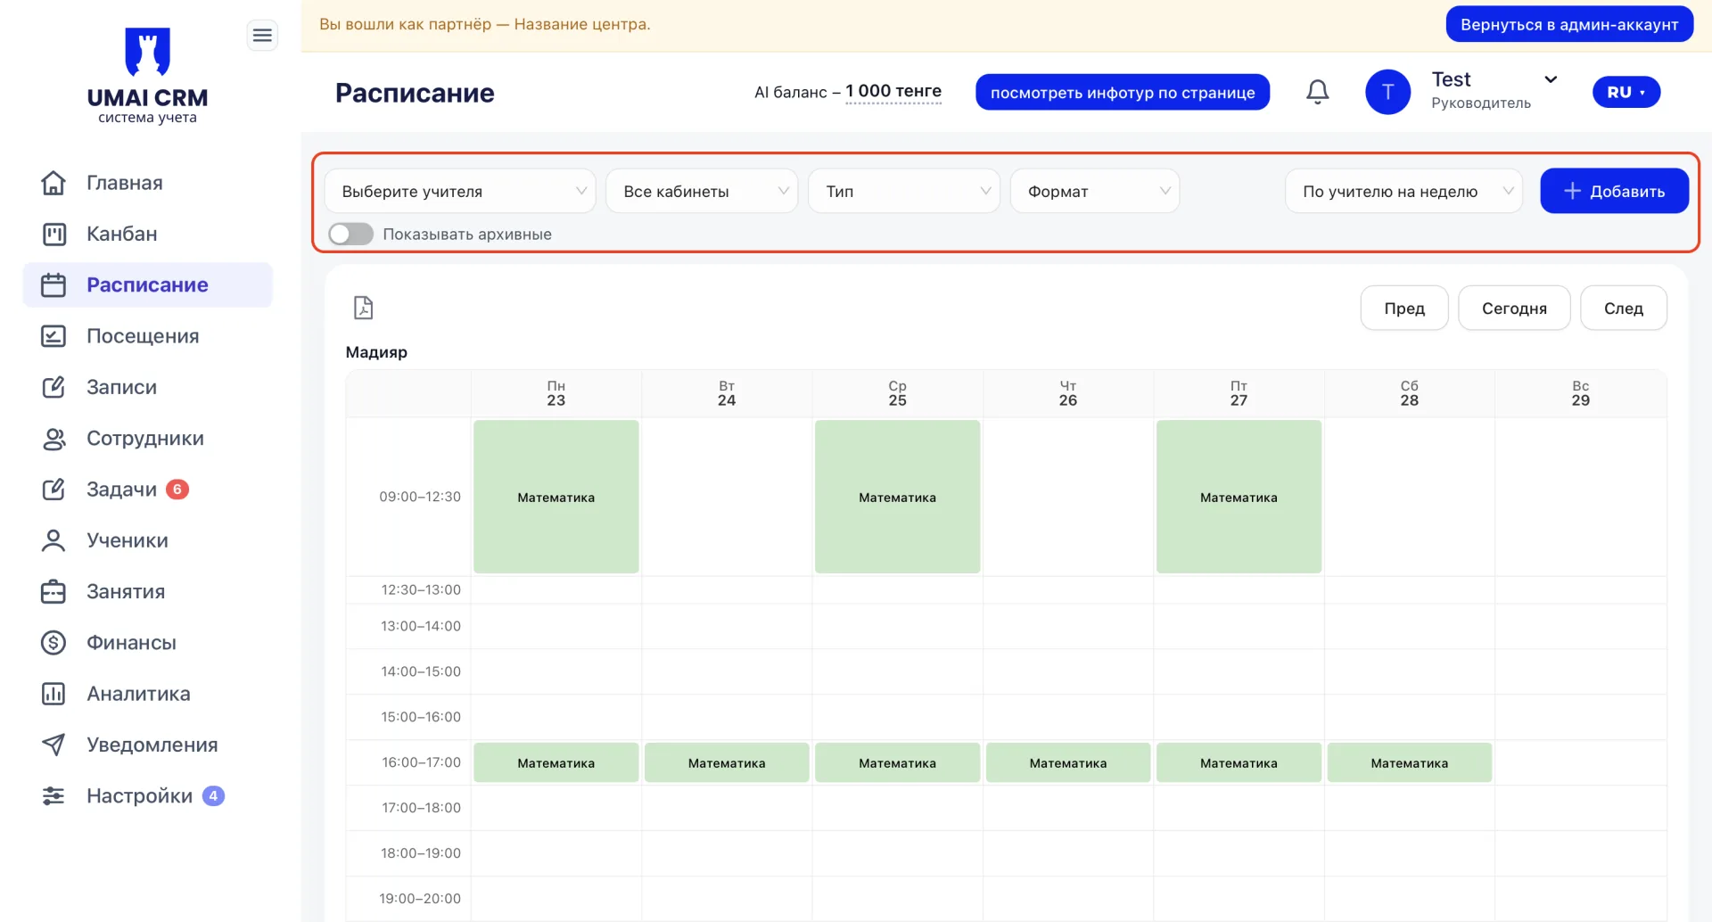1712x922 pixels.
Task: Go to Сотрудники menu item
Action: [147, 438]
